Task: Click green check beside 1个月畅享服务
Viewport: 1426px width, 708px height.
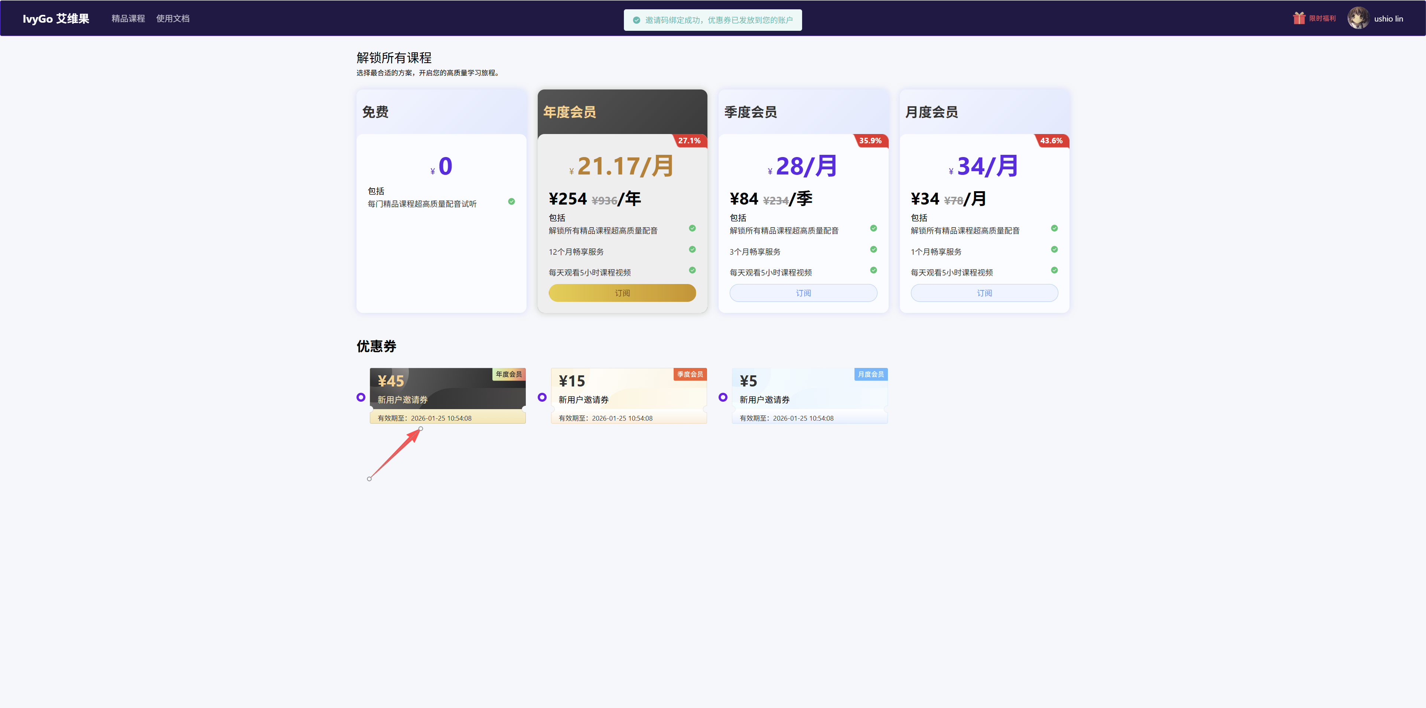Action: 1054,249
